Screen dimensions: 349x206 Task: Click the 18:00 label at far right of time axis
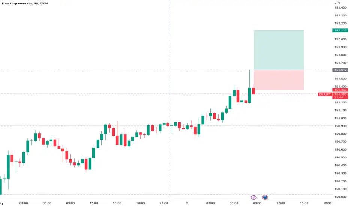[327, 203]
